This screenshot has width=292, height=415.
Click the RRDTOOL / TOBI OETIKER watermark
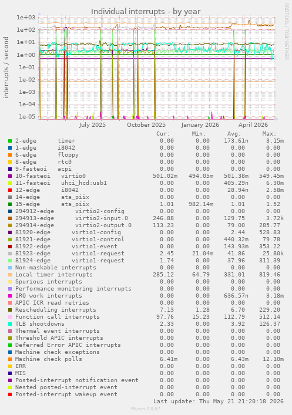pos(286,32)
